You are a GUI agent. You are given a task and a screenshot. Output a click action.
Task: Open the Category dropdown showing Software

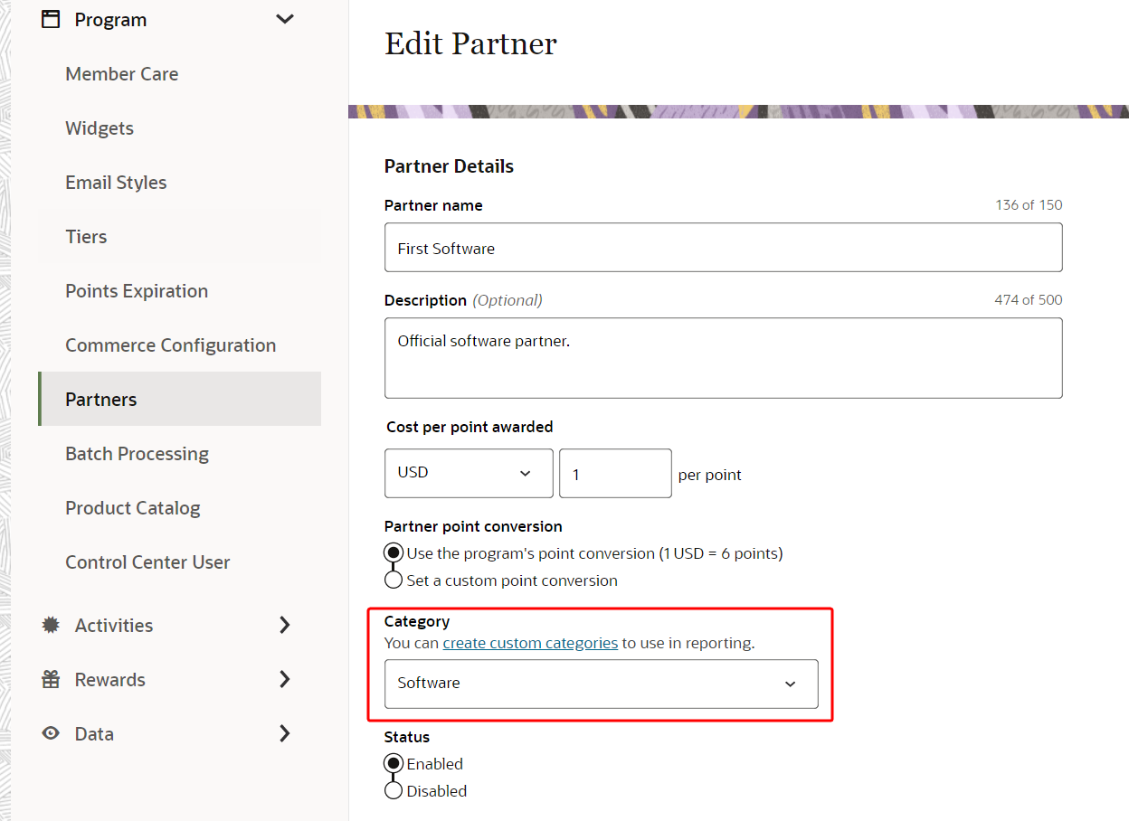point(602,684)
